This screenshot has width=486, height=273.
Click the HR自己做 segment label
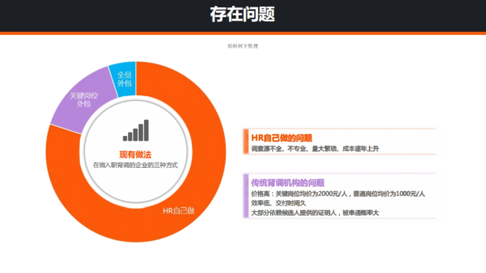tap(180, 211)
